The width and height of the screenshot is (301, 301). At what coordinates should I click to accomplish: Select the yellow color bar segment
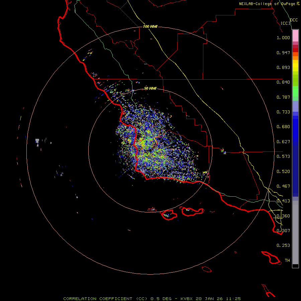point(295,66)
